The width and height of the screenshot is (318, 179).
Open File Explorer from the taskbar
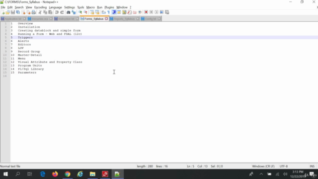[x=92, y=174]
